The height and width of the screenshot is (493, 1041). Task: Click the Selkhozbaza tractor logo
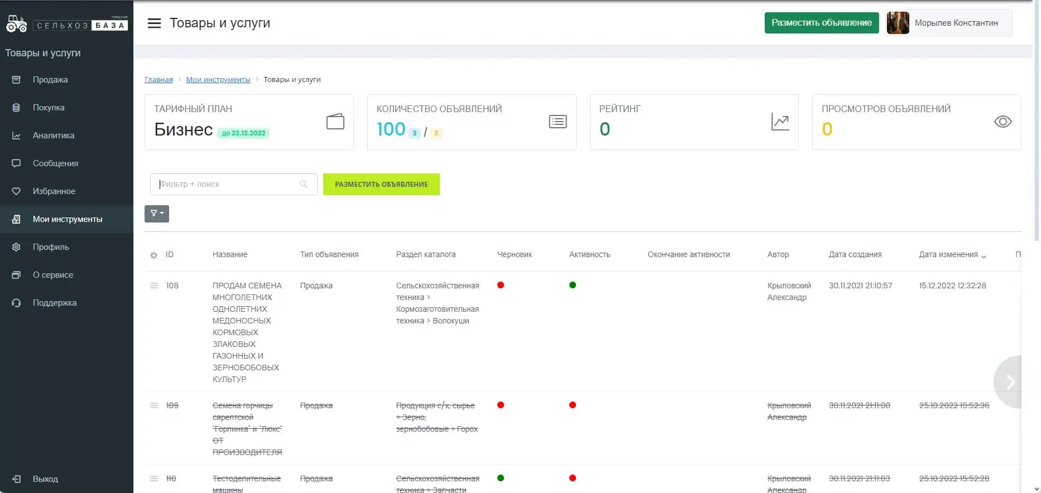tap(16, 25)
